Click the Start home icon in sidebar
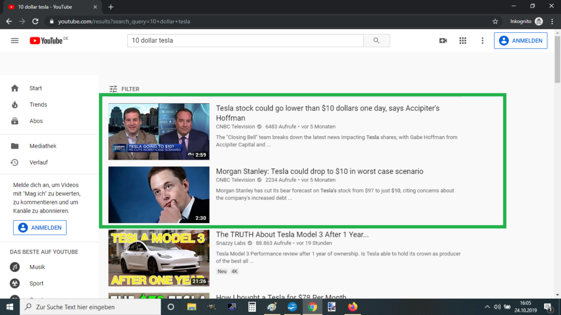The width and height of the screenshot is (561, 315). [15, 88]
